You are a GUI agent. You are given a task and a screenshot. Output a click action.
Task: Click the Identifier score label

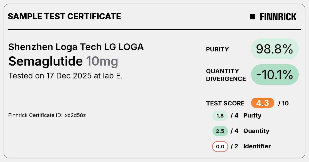point(257,146)
